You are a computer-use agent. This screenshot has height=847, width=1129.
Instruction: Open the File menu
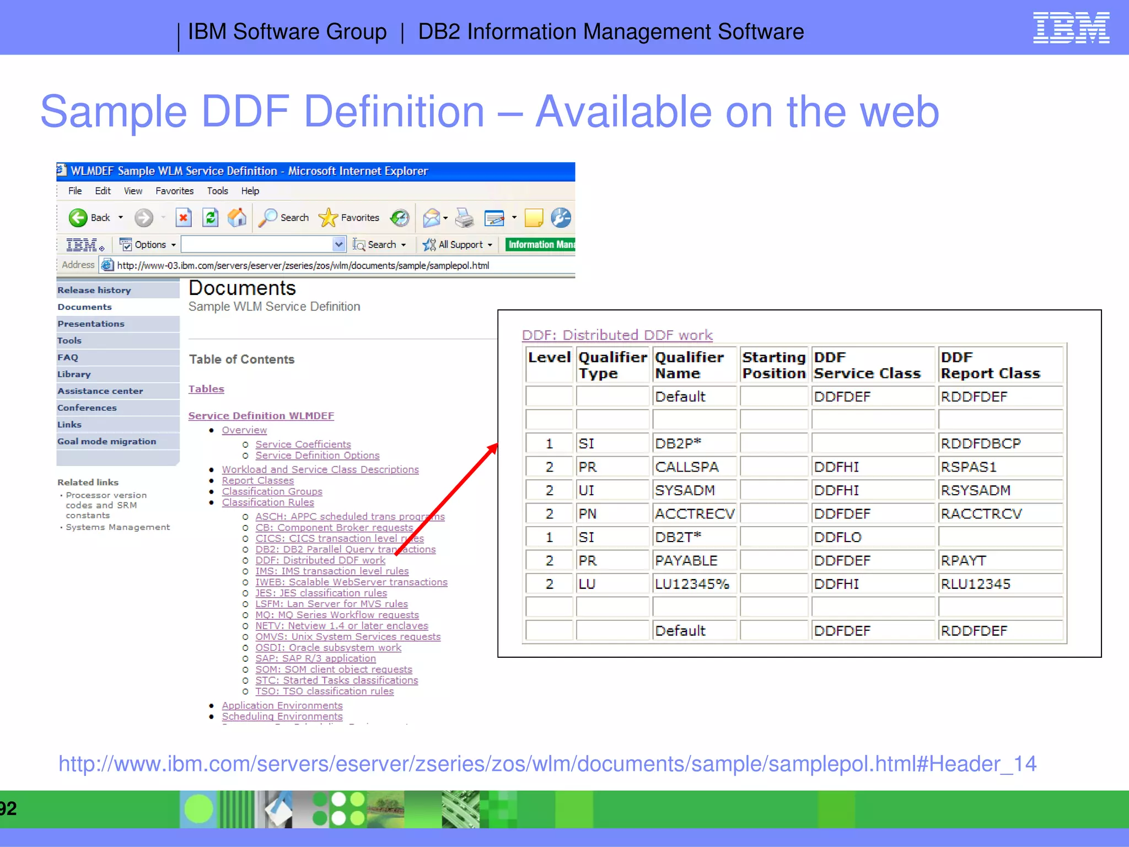point(75,191)
